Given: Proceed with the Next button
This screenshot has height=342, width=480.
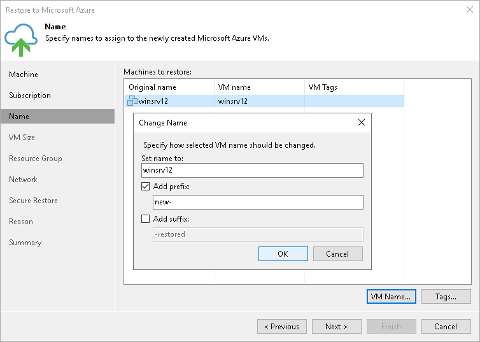Looking at the screenshot, I should pyautogui.click(x=336, y=326).
